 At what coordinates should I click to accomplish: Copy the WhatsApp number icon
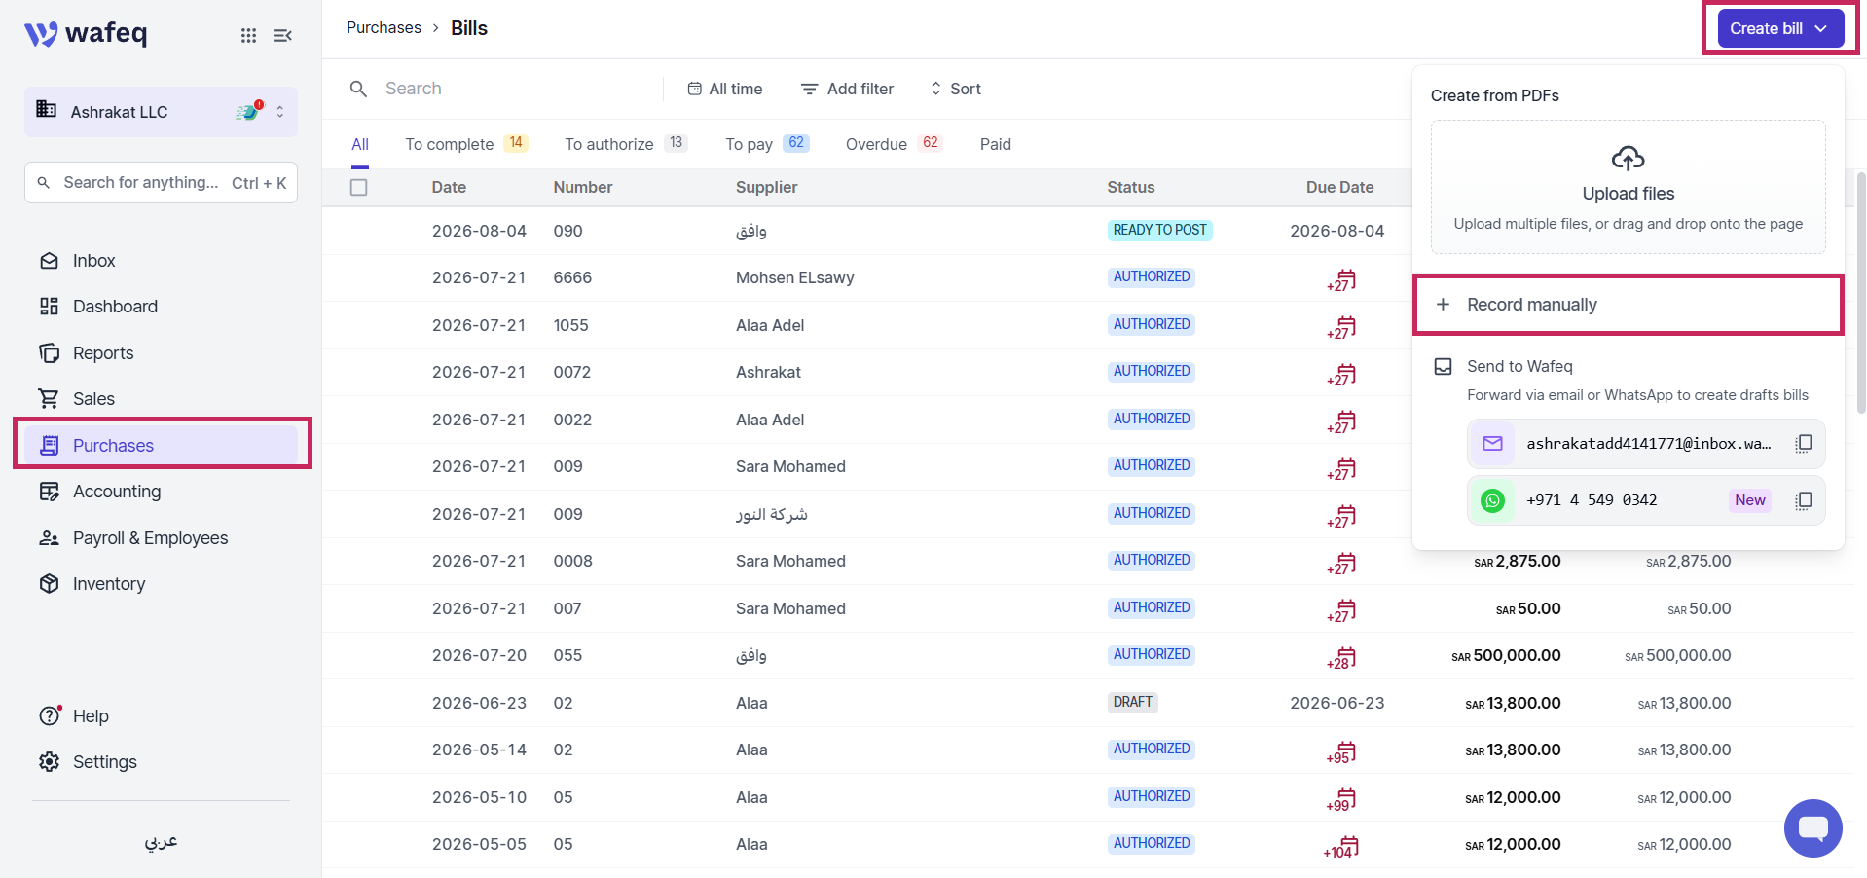(x=1804, y=500)
